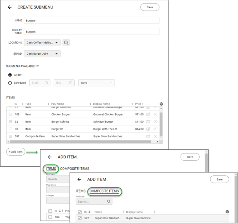238x223 pixels.
Task: Click the locations search magnifier icon
Action: point(66,43)
